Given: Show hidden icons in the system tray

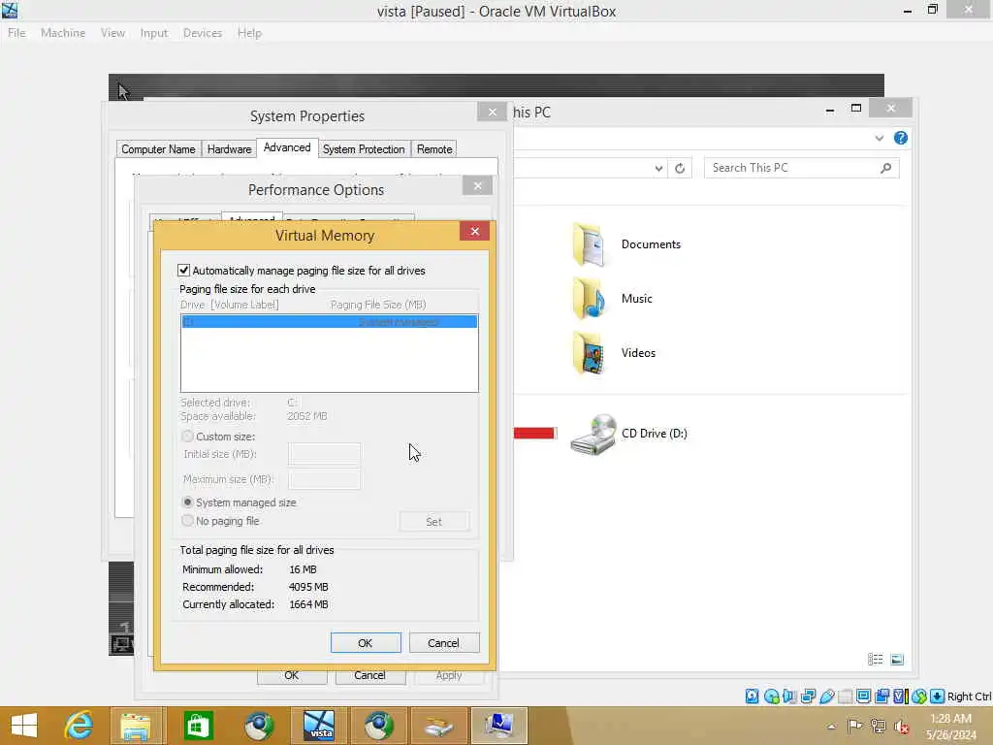Looking at the screenshot, I should click(x=831, y=726).
